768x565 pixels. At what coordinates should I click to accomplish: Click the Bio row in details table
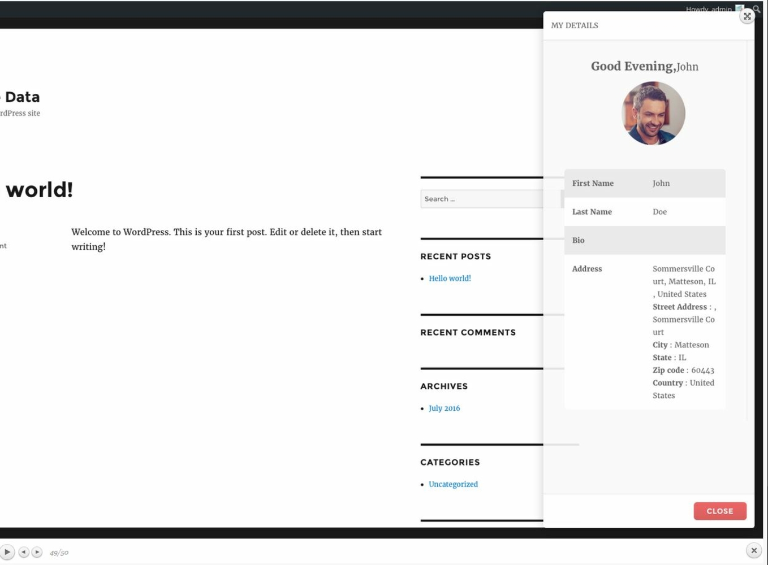click(x=644, y=240)
